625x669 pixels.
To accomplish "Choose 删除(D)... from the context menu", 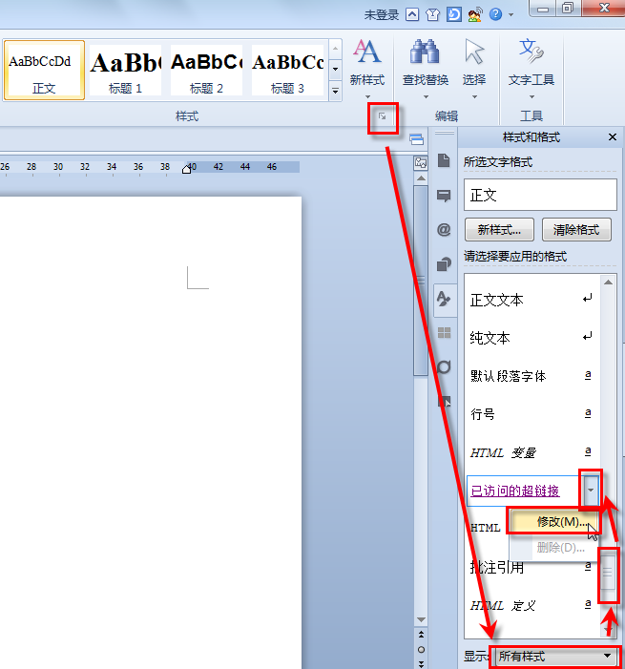I will (x=553, y=548).
